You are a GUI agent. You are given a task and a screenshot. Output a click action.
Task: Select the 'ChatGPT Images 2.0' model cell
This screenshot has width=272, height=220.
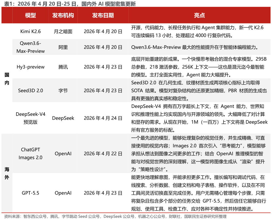click(x=30, y=153)
